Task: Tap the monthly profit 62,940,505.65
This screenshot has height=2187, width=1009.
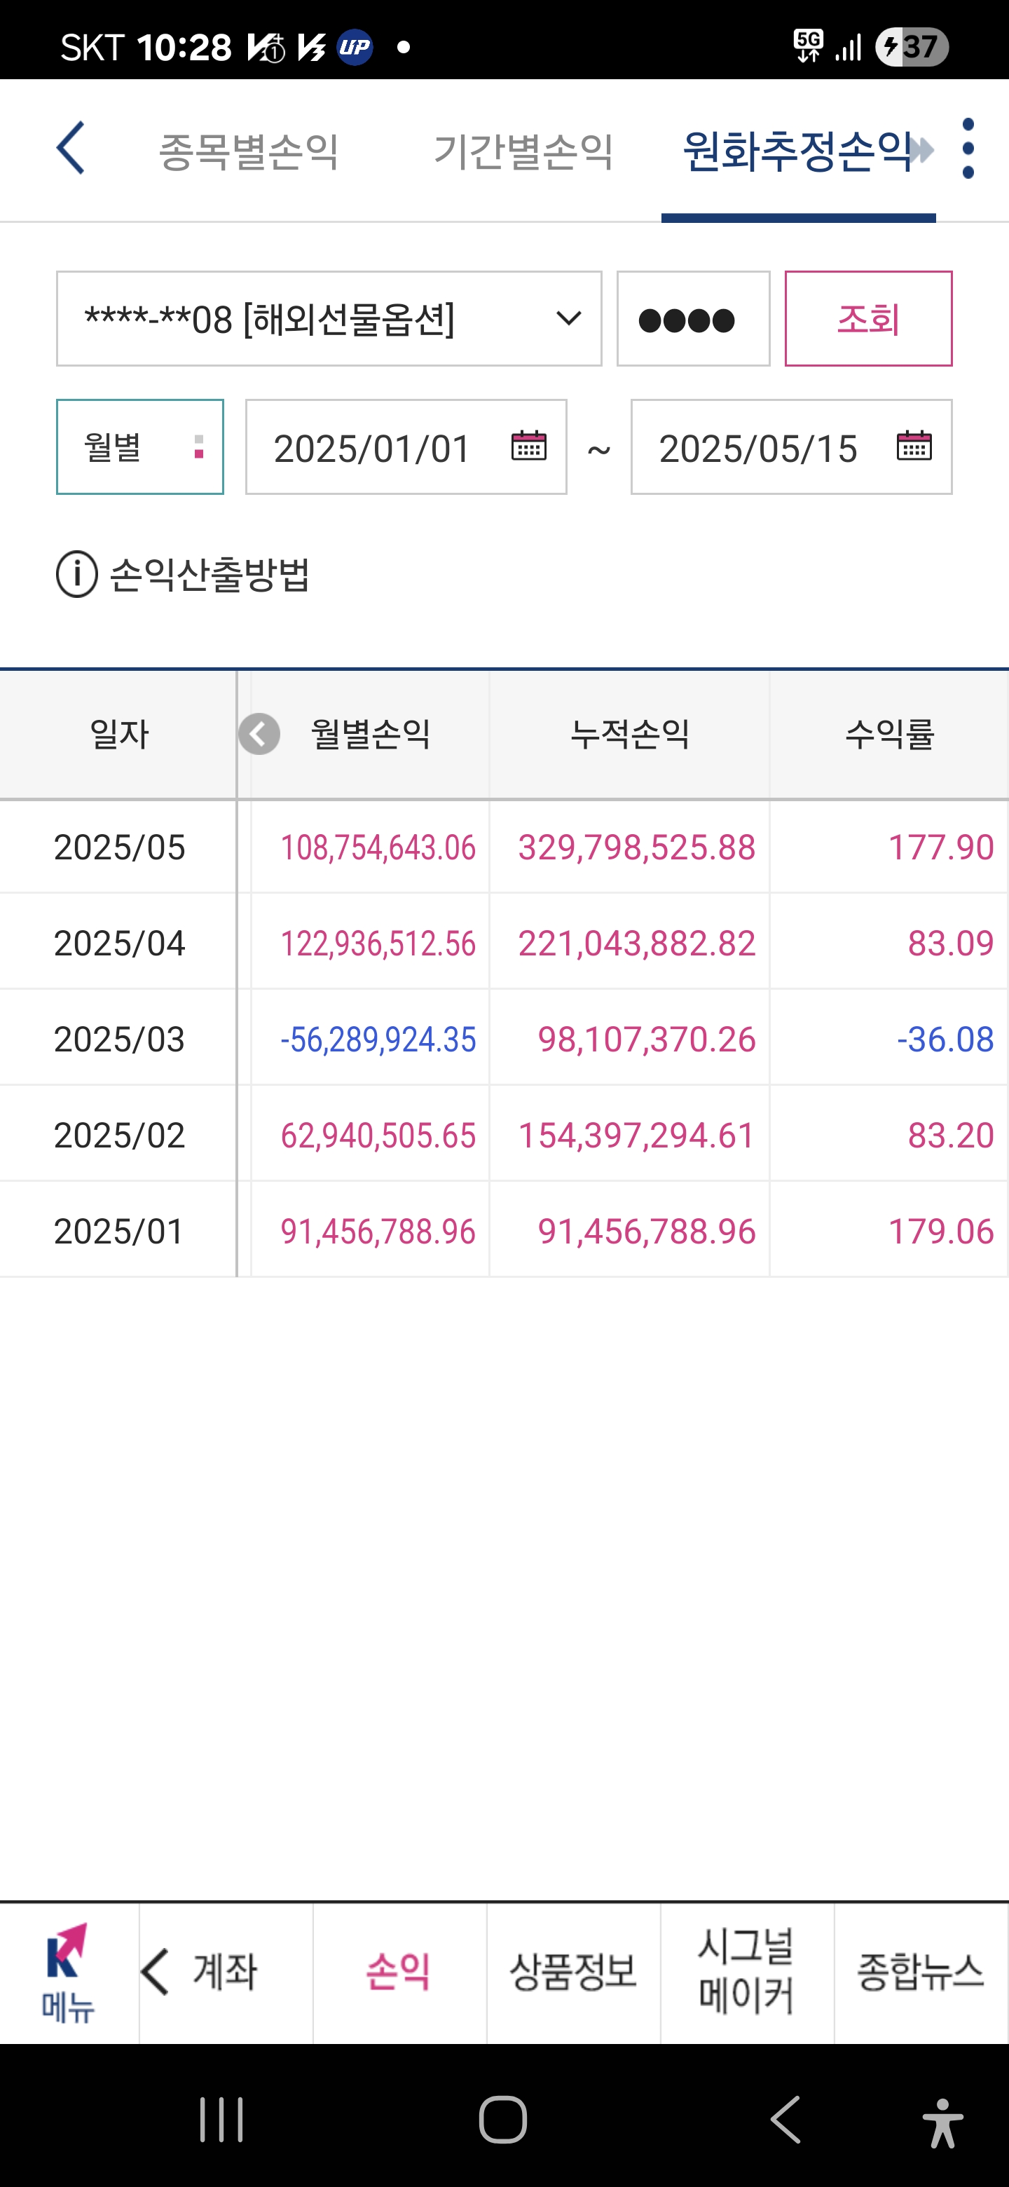Action: 378,1136
